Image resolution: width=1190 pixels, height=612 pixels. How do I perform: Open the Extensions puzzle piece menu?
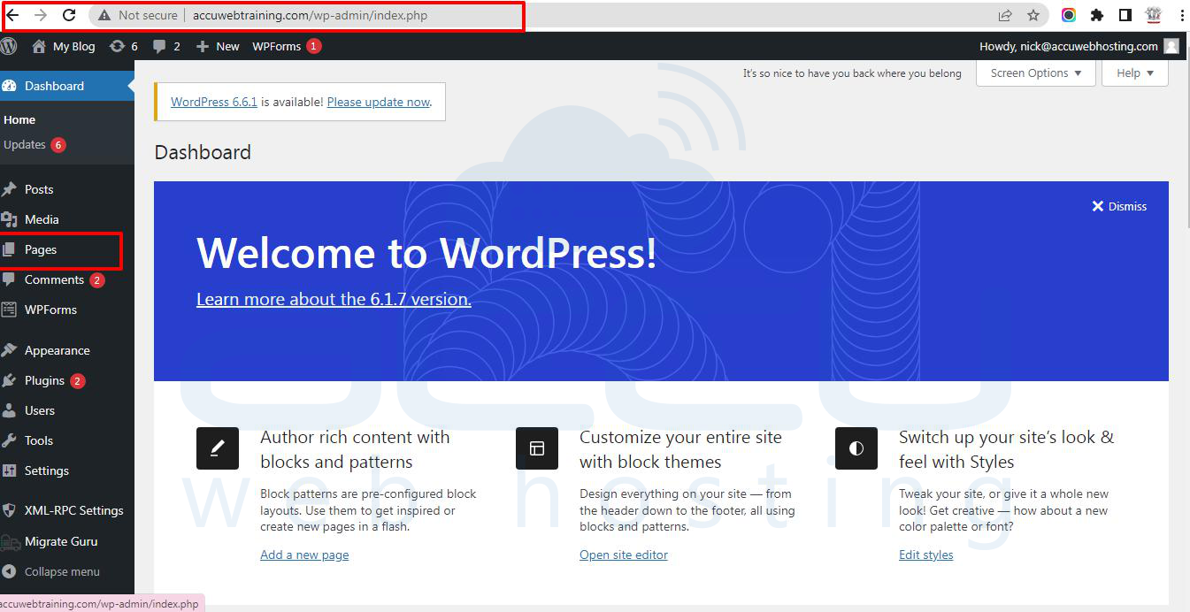pos(1097,15)
